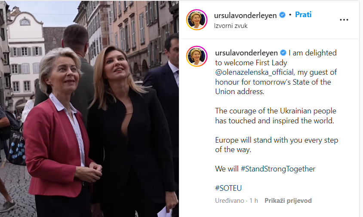Open the #StandStrongTogether hashtag
The width and height of the screenshot is (363, 217).
pos(278,169)
